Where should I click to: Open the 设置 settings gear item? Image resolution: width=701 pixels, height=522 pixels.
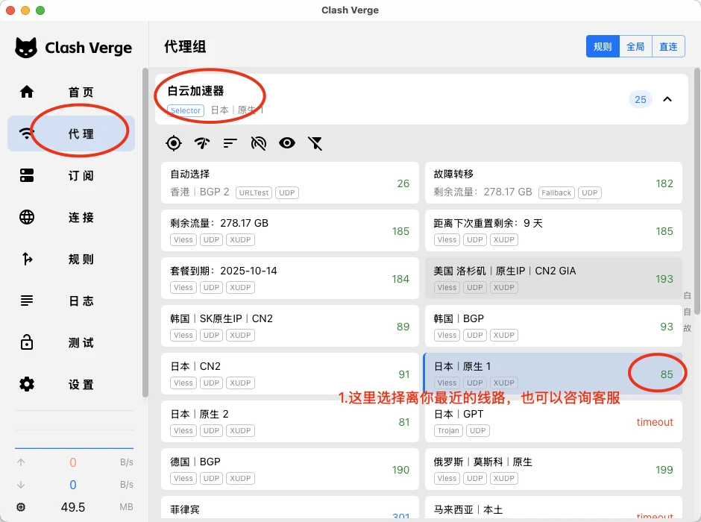tap(72, 385)
